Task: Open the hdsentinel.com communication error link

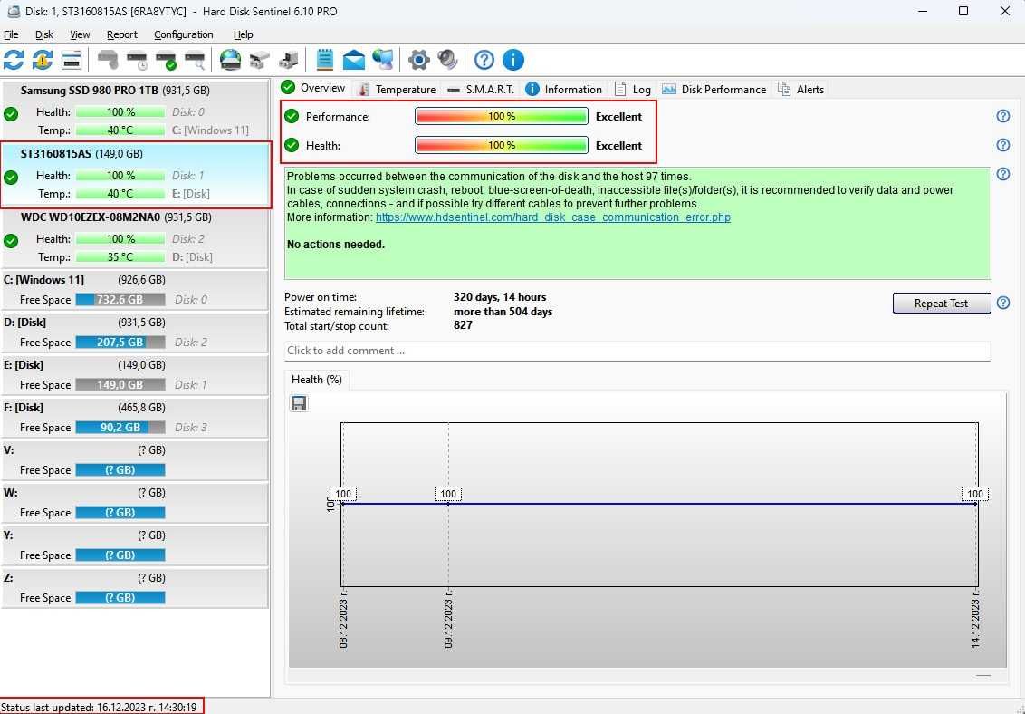Action: coord(553,217)
